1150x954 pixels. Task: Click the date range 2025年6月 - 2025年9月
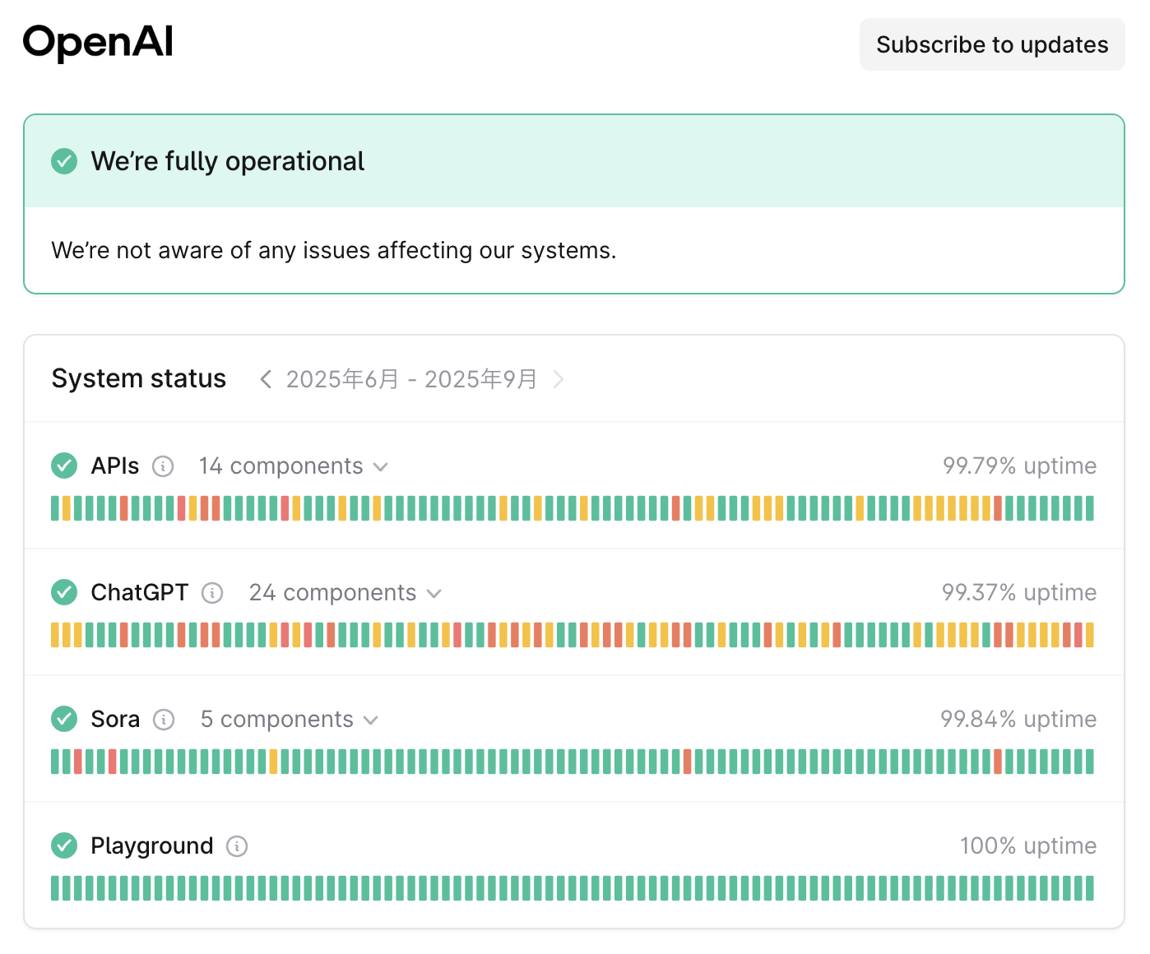(x=411, y=379)
